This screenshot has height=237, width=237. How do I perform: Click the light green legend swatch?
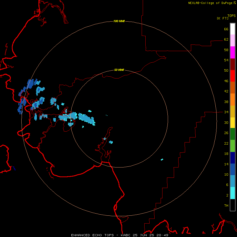[233, 146]
